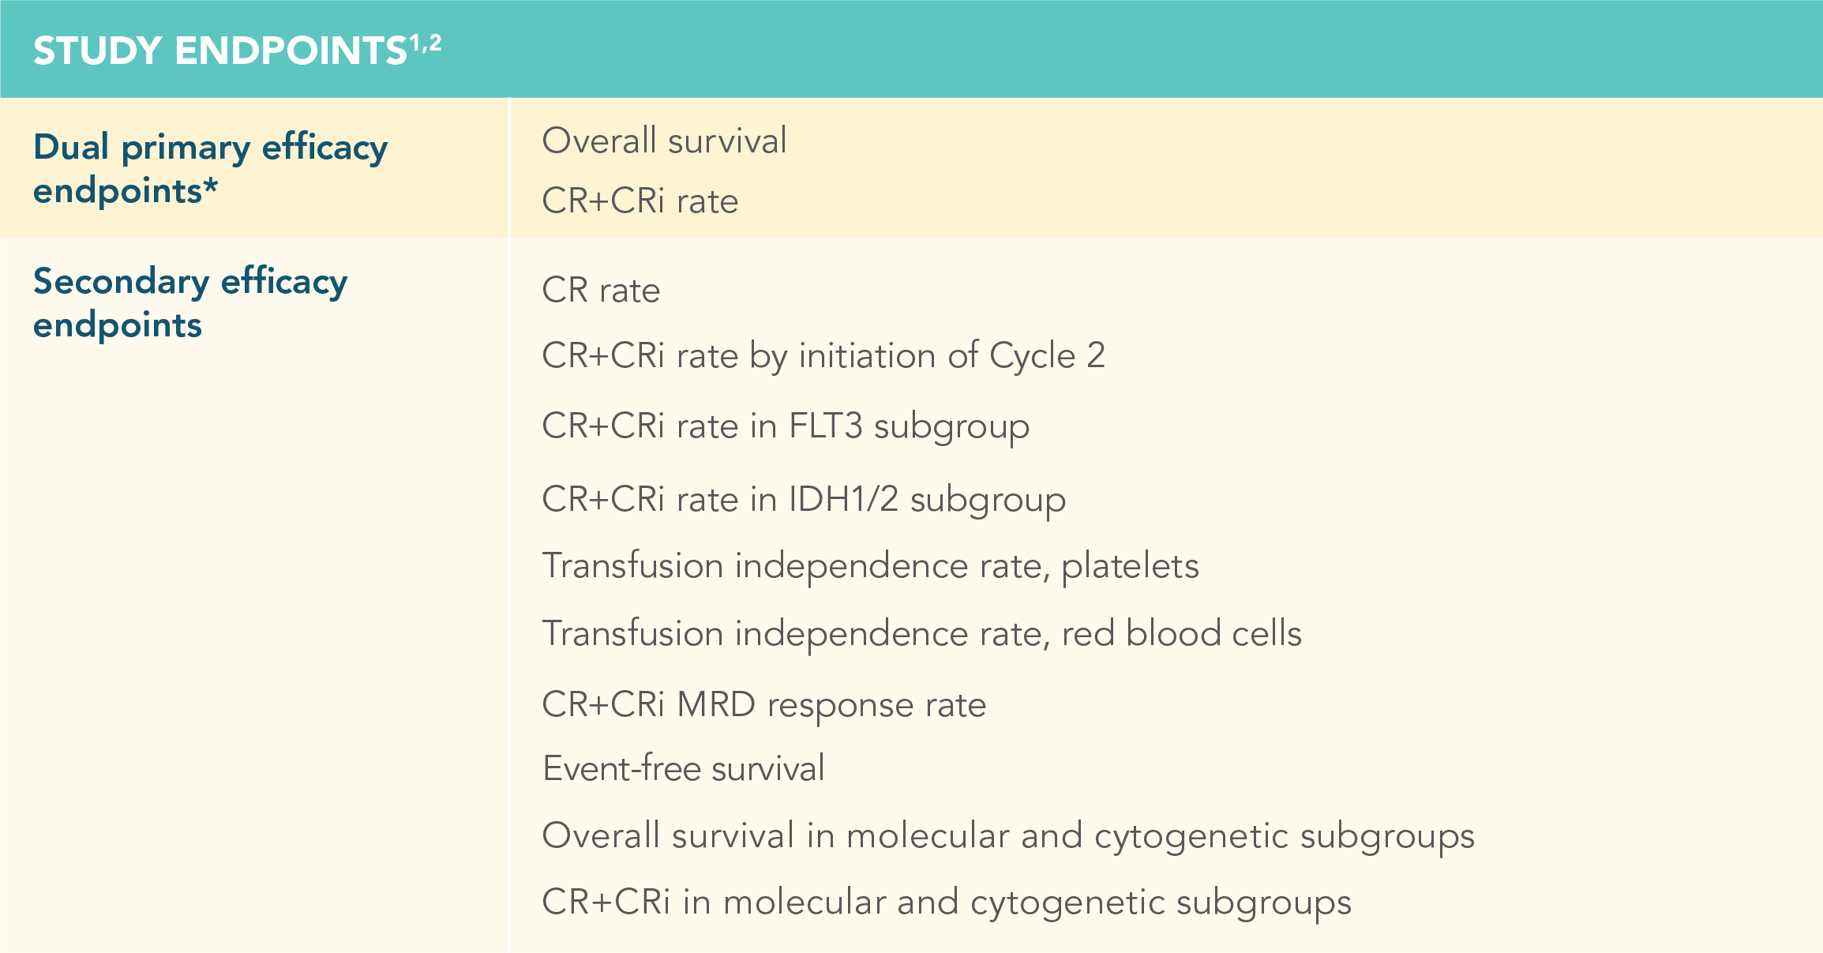Viewport: 1823px width, 953px height.
Task: Open superscript reference 1,2 beside the title
Action: coord(426,43)
